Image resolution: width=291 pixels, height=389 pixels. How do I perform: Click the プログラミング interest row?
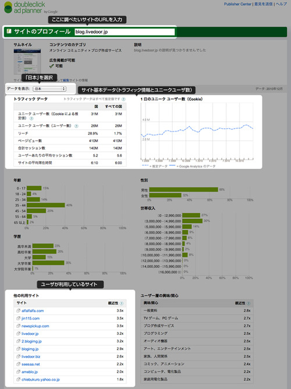point(197,334)
